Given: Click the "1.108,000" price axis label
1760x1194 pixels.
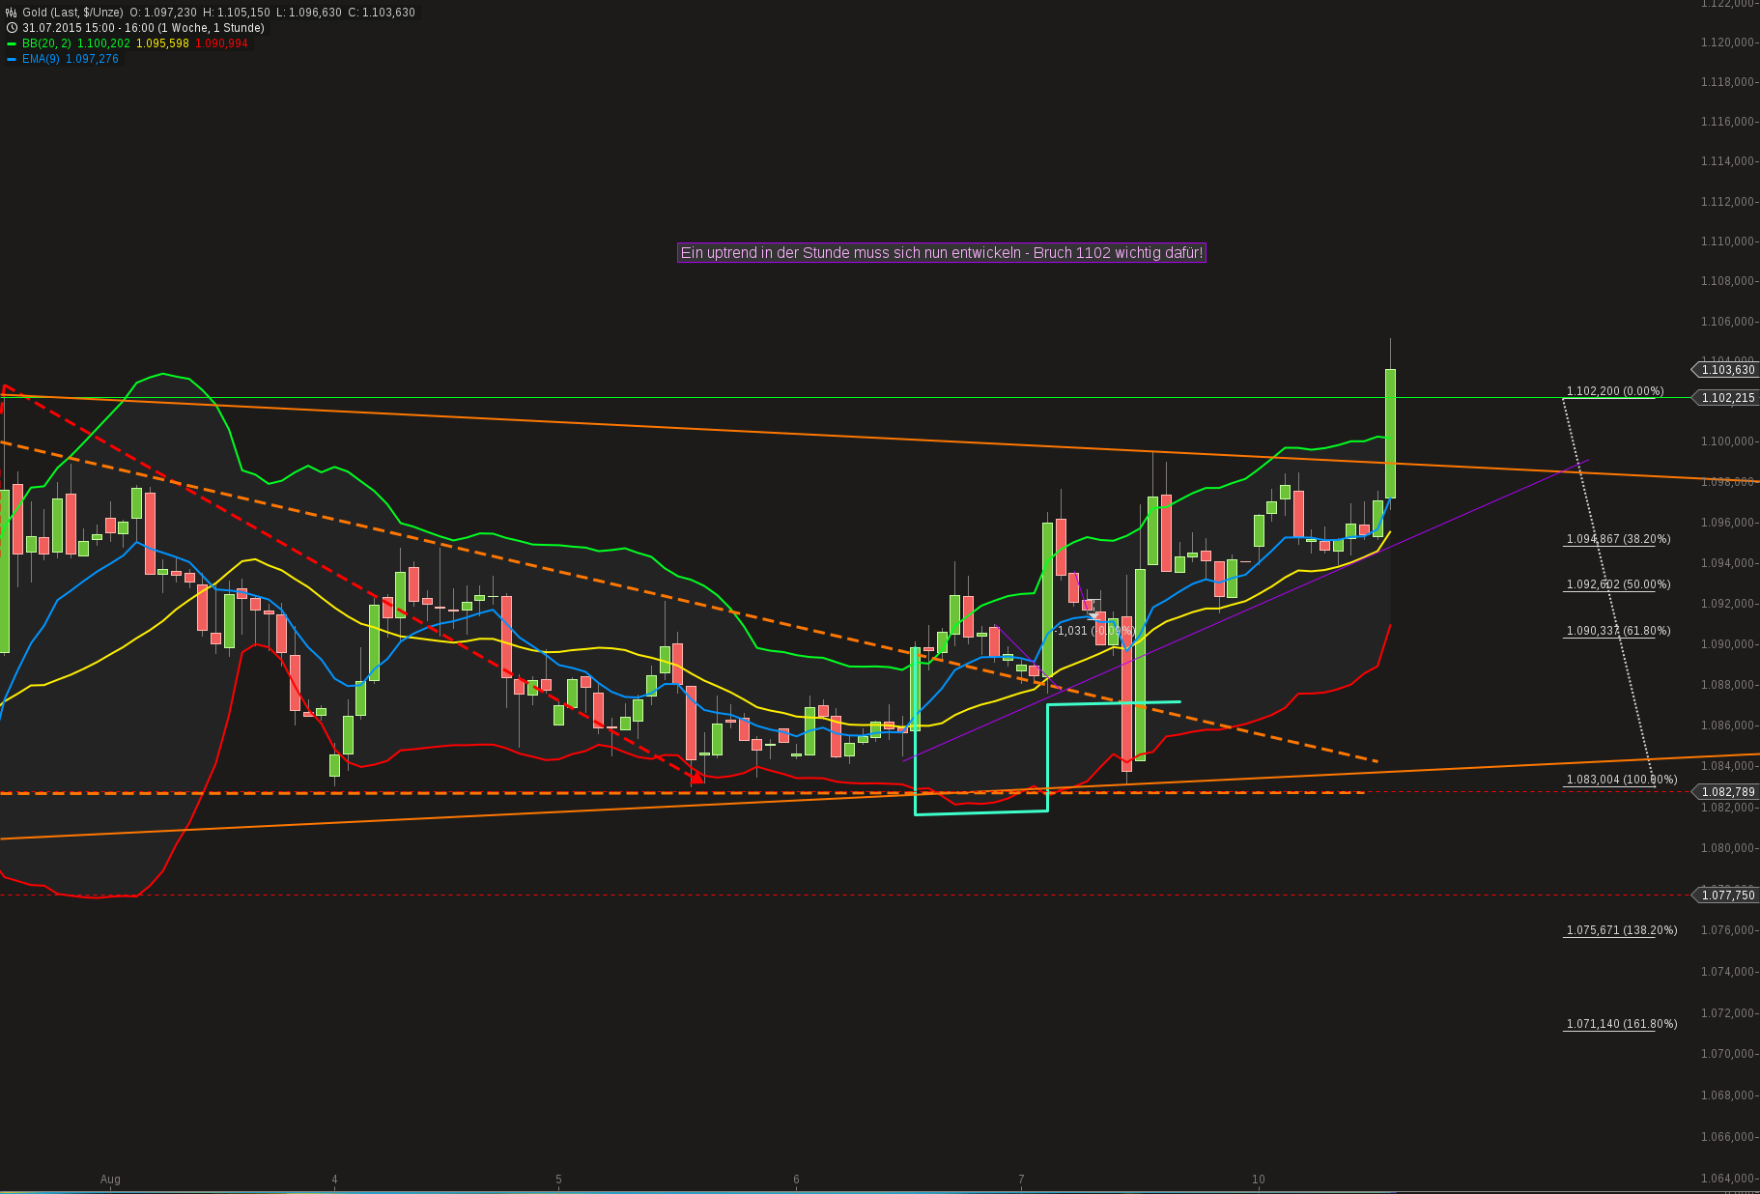Looking at the screenshot, I should (x=1726, y=281).
